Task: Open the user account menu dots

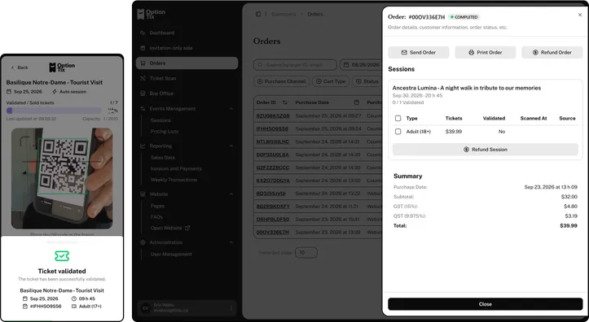Action: [x=231, y=308]
